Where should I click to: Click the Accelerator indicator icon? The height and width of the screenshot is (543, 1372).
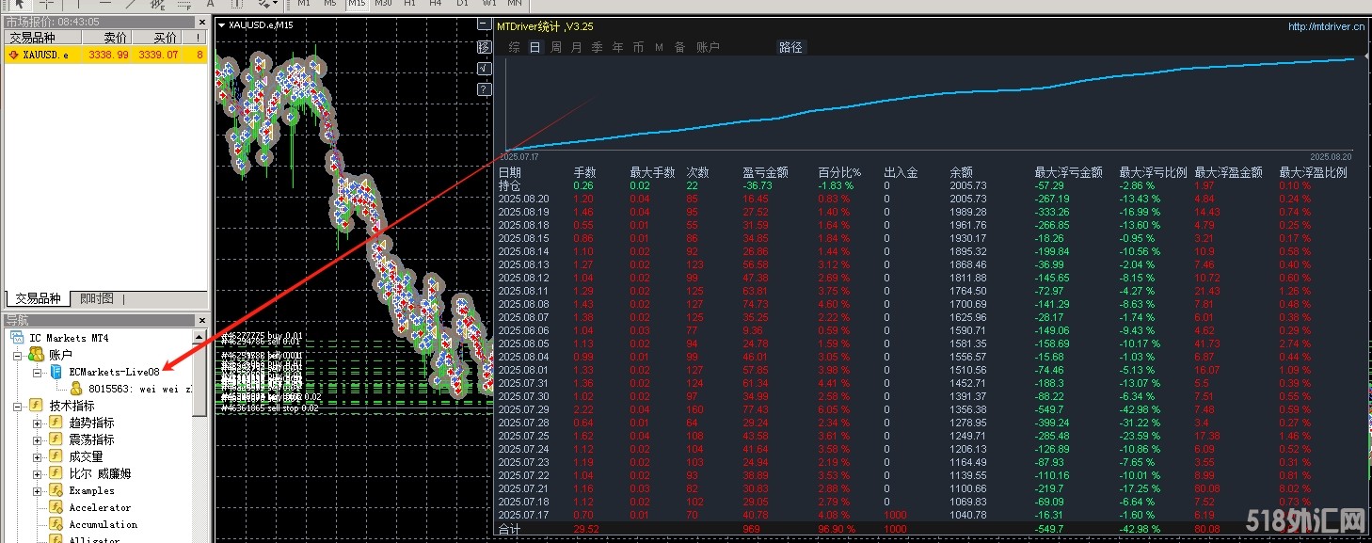click(56, 508)
